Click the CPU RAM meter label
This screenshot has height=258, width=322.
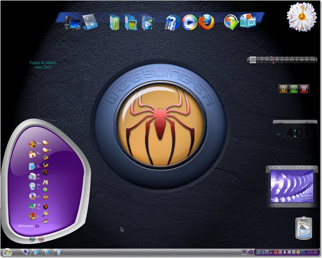[253, 60]
